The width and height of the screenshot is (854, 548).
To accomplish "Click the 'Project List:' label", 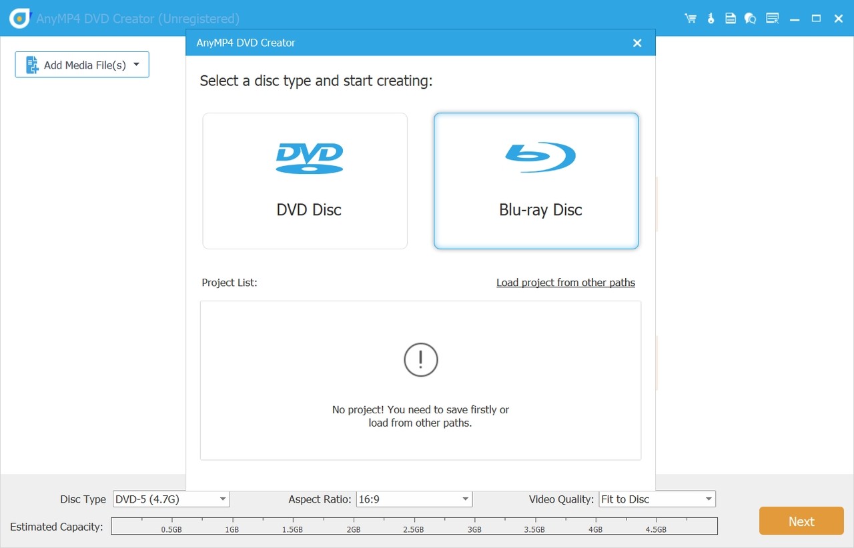I will pos(230,283).
